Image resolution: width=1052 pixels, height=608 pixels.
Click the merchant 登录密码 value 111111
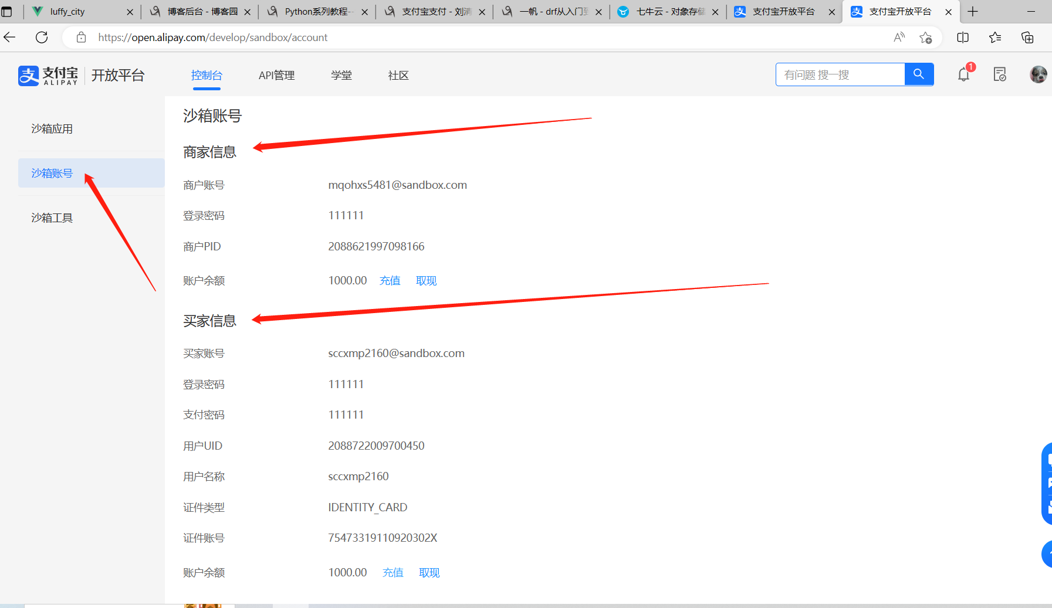(x=346, y=216)
